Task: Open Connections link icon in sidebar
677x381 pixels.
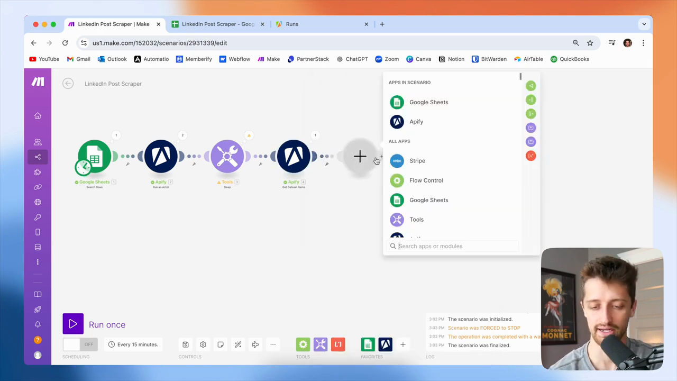Action: point(38,187)
